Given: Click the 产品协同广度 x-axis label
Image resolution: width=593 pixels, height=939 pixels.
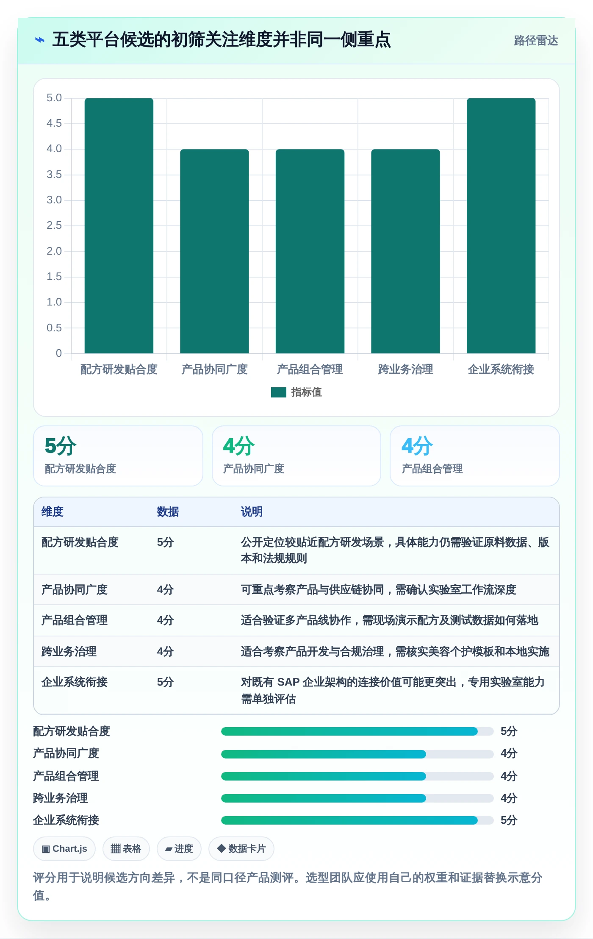Looking at the screenshot, I should (214, 369).
